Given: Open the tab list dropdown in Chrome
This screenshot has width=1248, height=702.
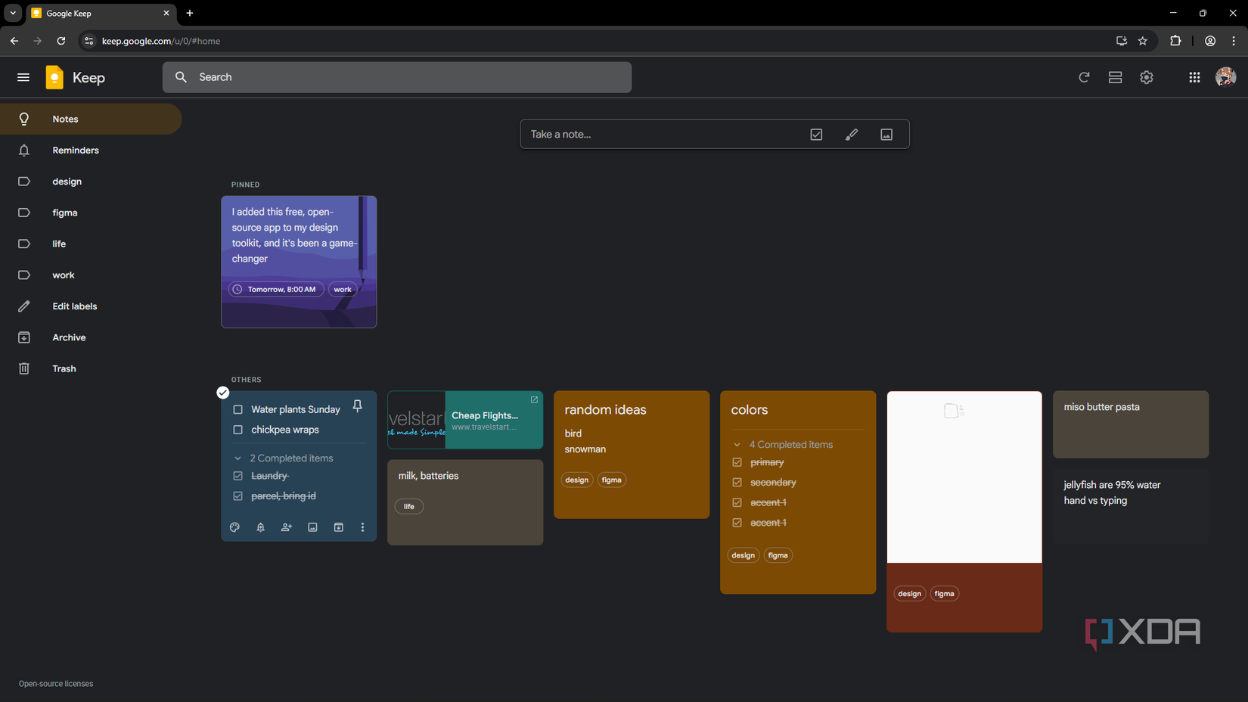Looking at the screenshot, I should tap(12, 13).
